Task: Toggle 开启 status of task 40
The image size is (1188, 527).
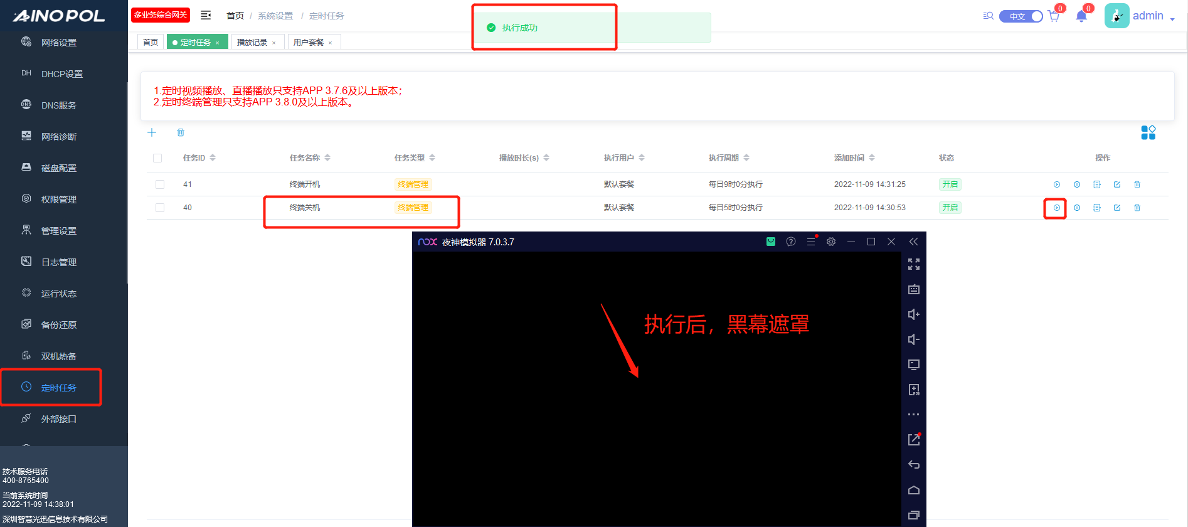Action: (950, 208)
